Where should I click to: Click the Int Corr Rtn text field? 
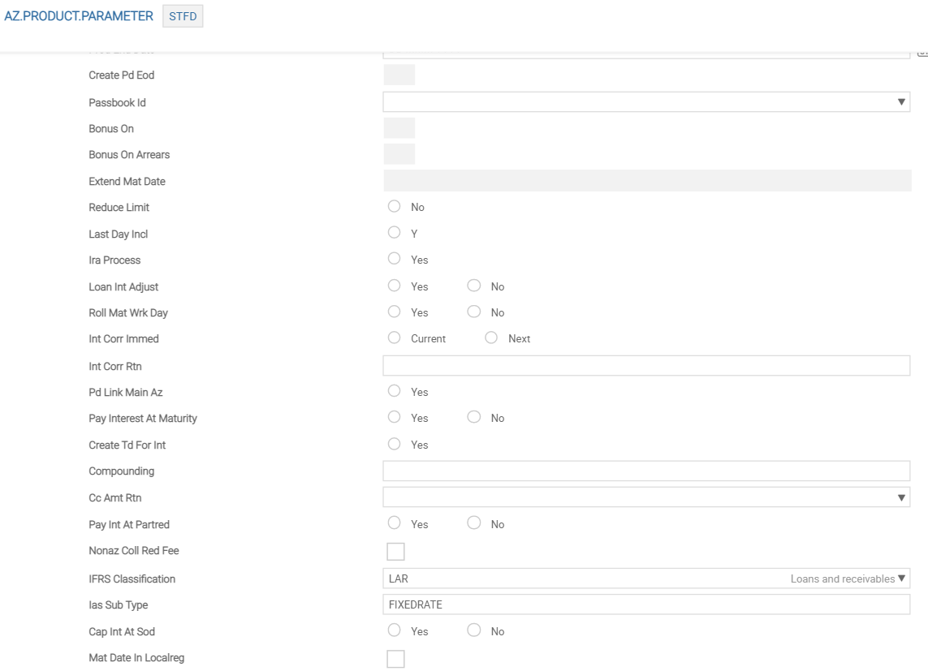(x=645, y=366)
